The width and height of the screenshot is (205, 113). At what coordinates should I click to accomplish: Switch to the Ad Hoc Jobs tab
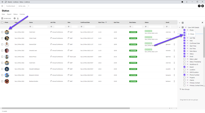22,6
